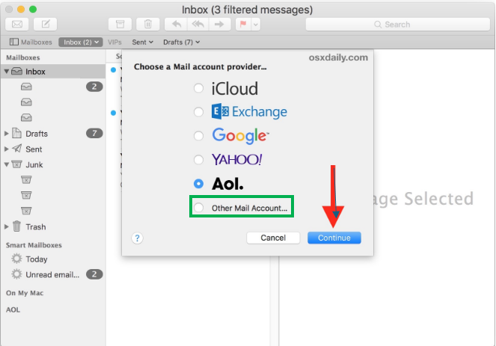Viewport: 496px width, 346px height.
Task: Select the Inbox mailbox in sidebar
Action: coord(53,72)
